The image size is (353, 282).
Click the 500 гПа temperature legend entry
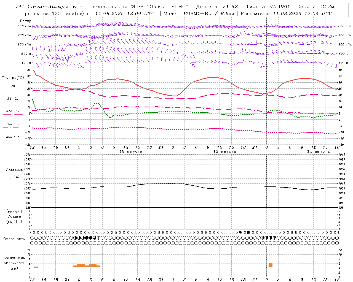coord(13,137)
